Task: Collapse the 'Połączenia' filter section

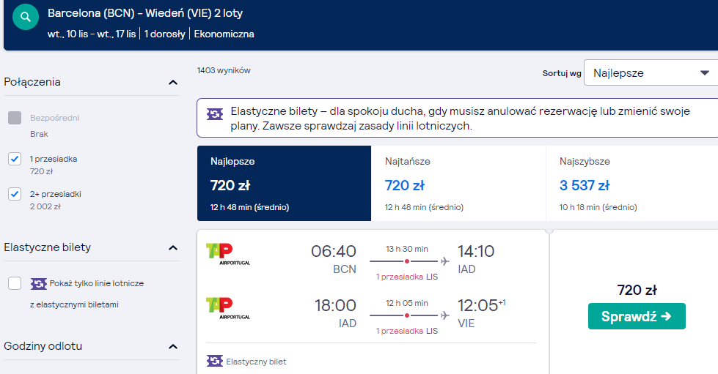Action: click(173, 82)
